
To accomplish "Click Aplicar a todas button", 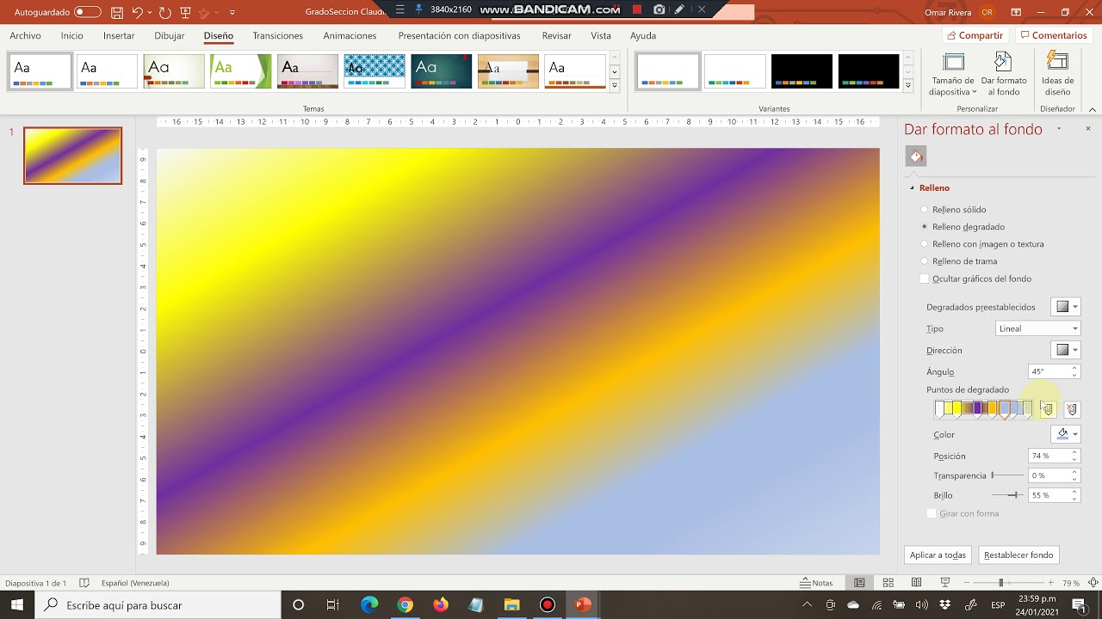I will [938, 555].
